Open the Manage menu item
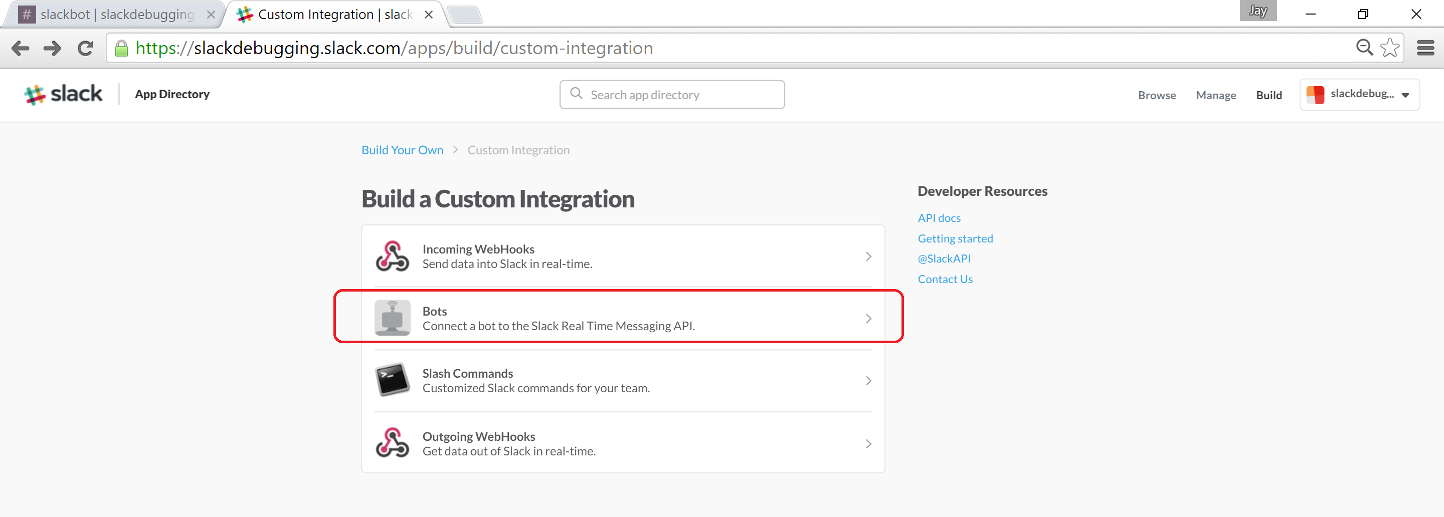The image size is (1444, 517). pos(1215,95)
